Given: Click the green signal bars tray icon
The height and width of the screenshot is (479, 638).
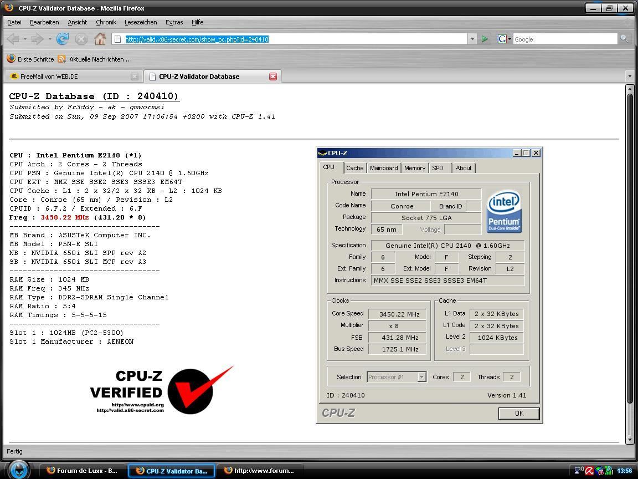Looking at the screenshot, I should (x=609, y=471).
